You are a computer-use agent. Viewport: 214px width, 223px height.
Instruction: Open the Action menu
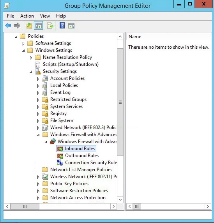tap(27, 16)
